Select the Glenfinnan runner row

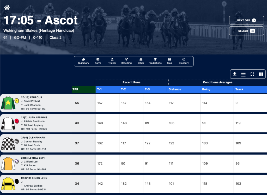(x=133, y=143)
